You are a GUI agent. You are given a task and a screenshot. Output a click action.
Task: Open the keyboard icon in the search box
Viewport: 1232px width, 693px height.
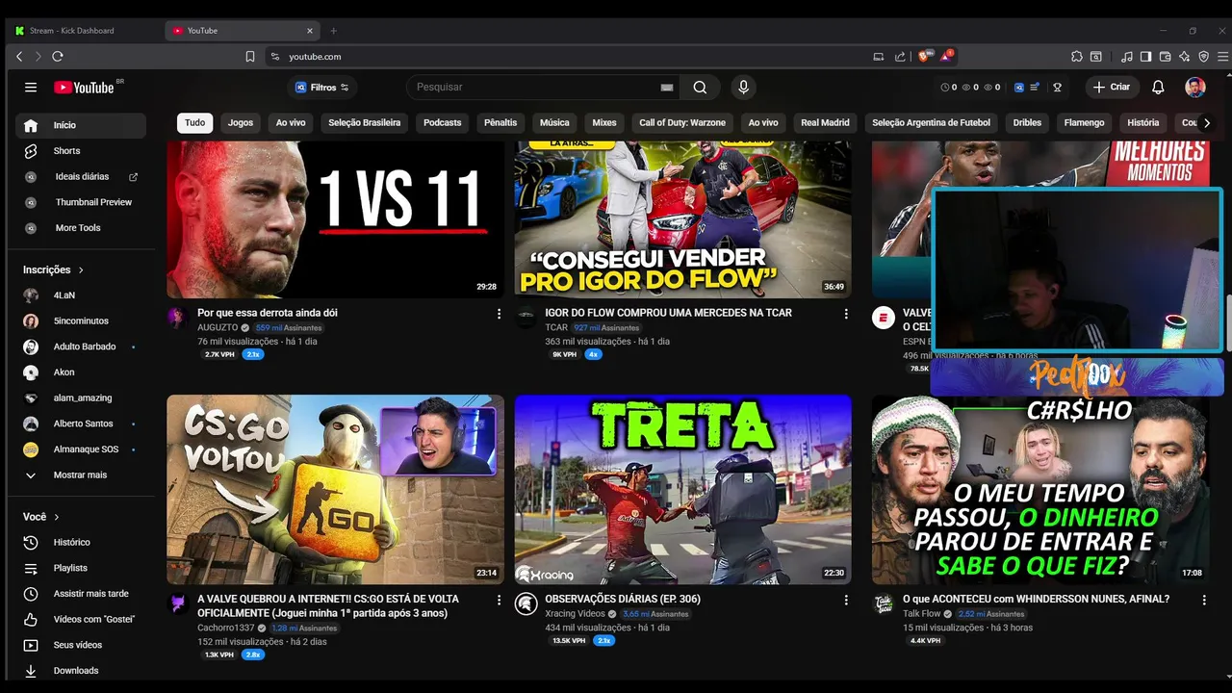[667, 88]
